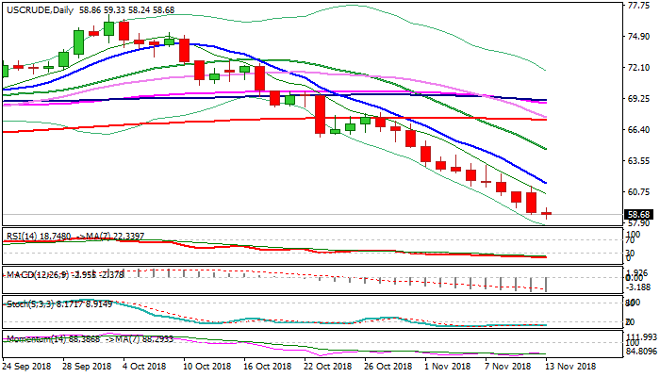This screenshot has width=660, height=377.
Task: Click the MACD(12,26,9) indicator label
Action: click(35, 273)
